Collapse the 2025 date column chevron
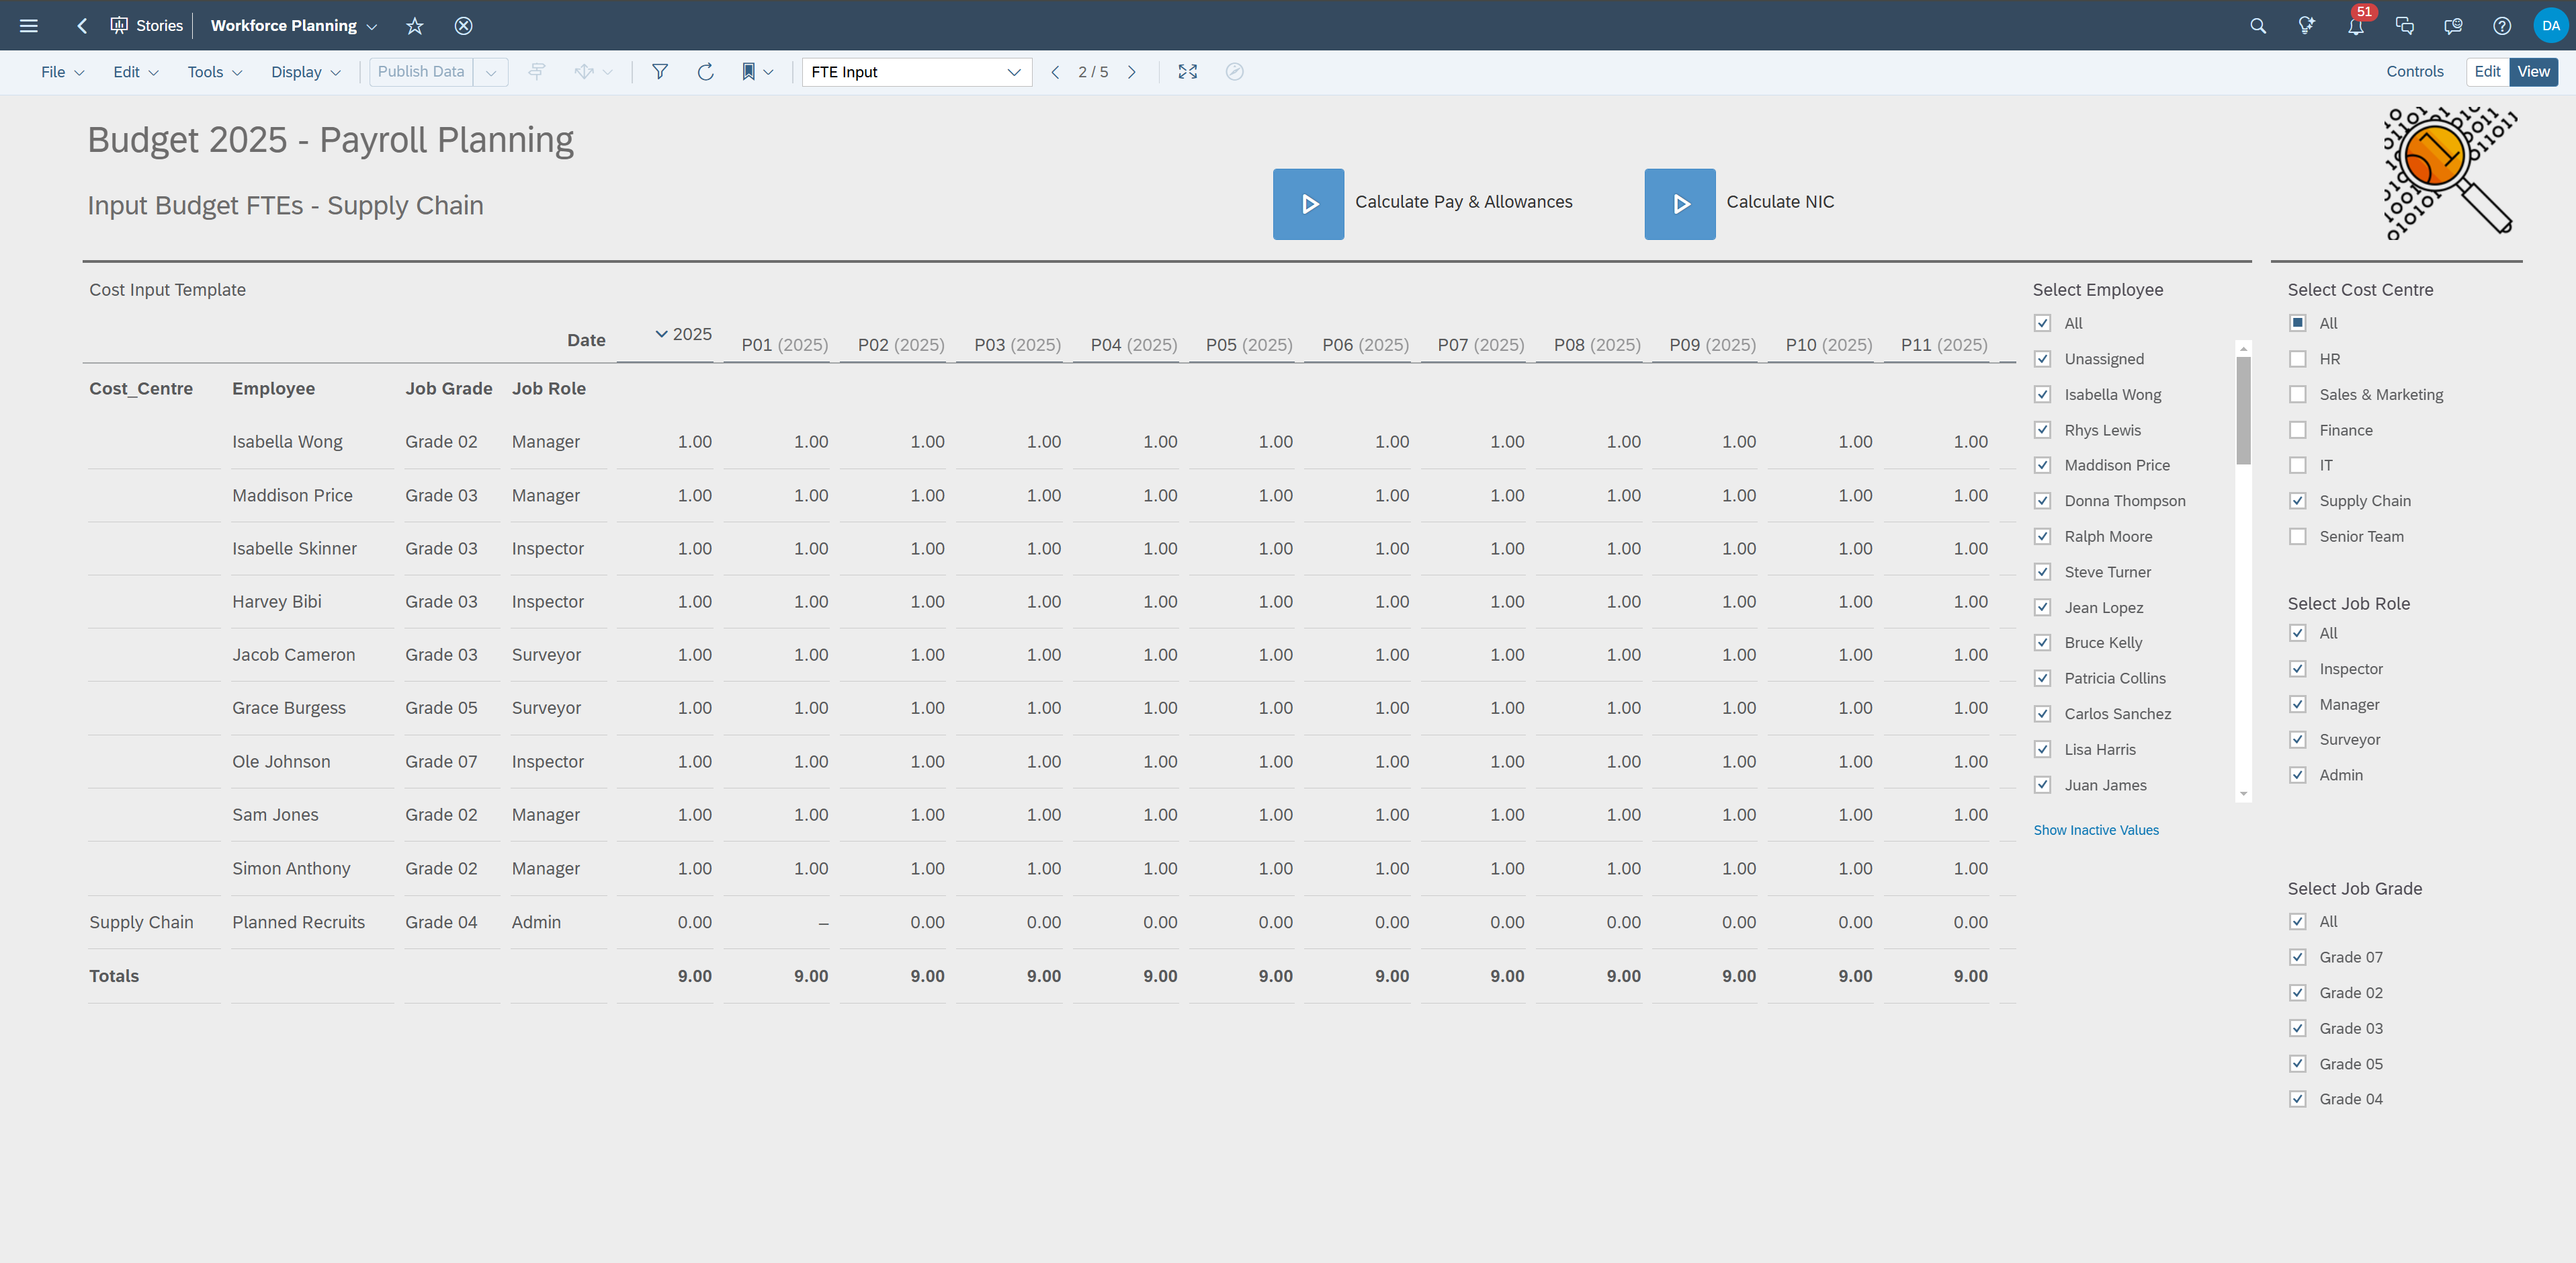The height and width of the screenshot is (1263, 2576). (x=661, y=333)
